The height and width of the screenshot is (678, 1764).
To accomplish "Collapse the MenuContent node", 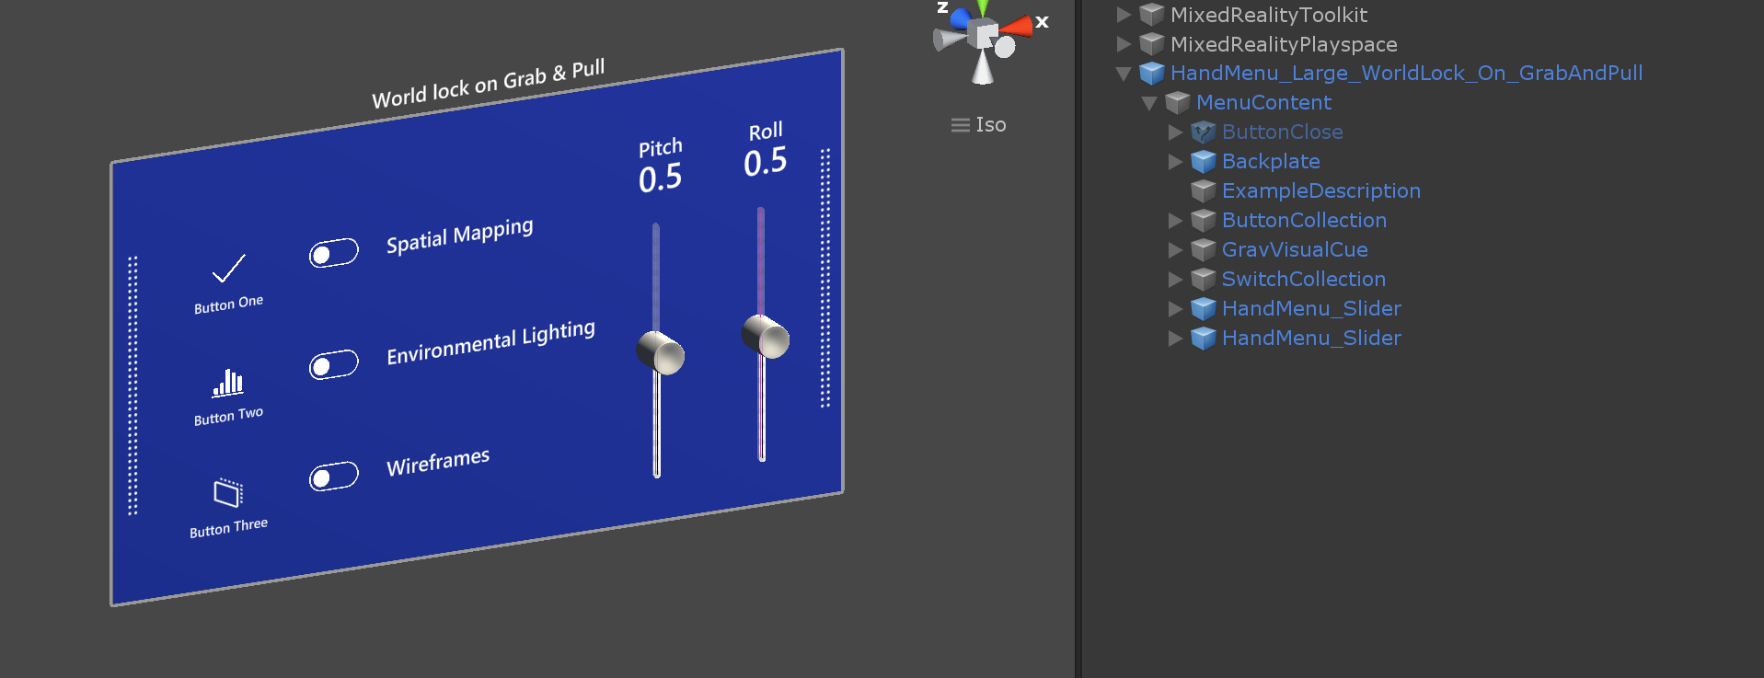I will tap(1149, 103).
